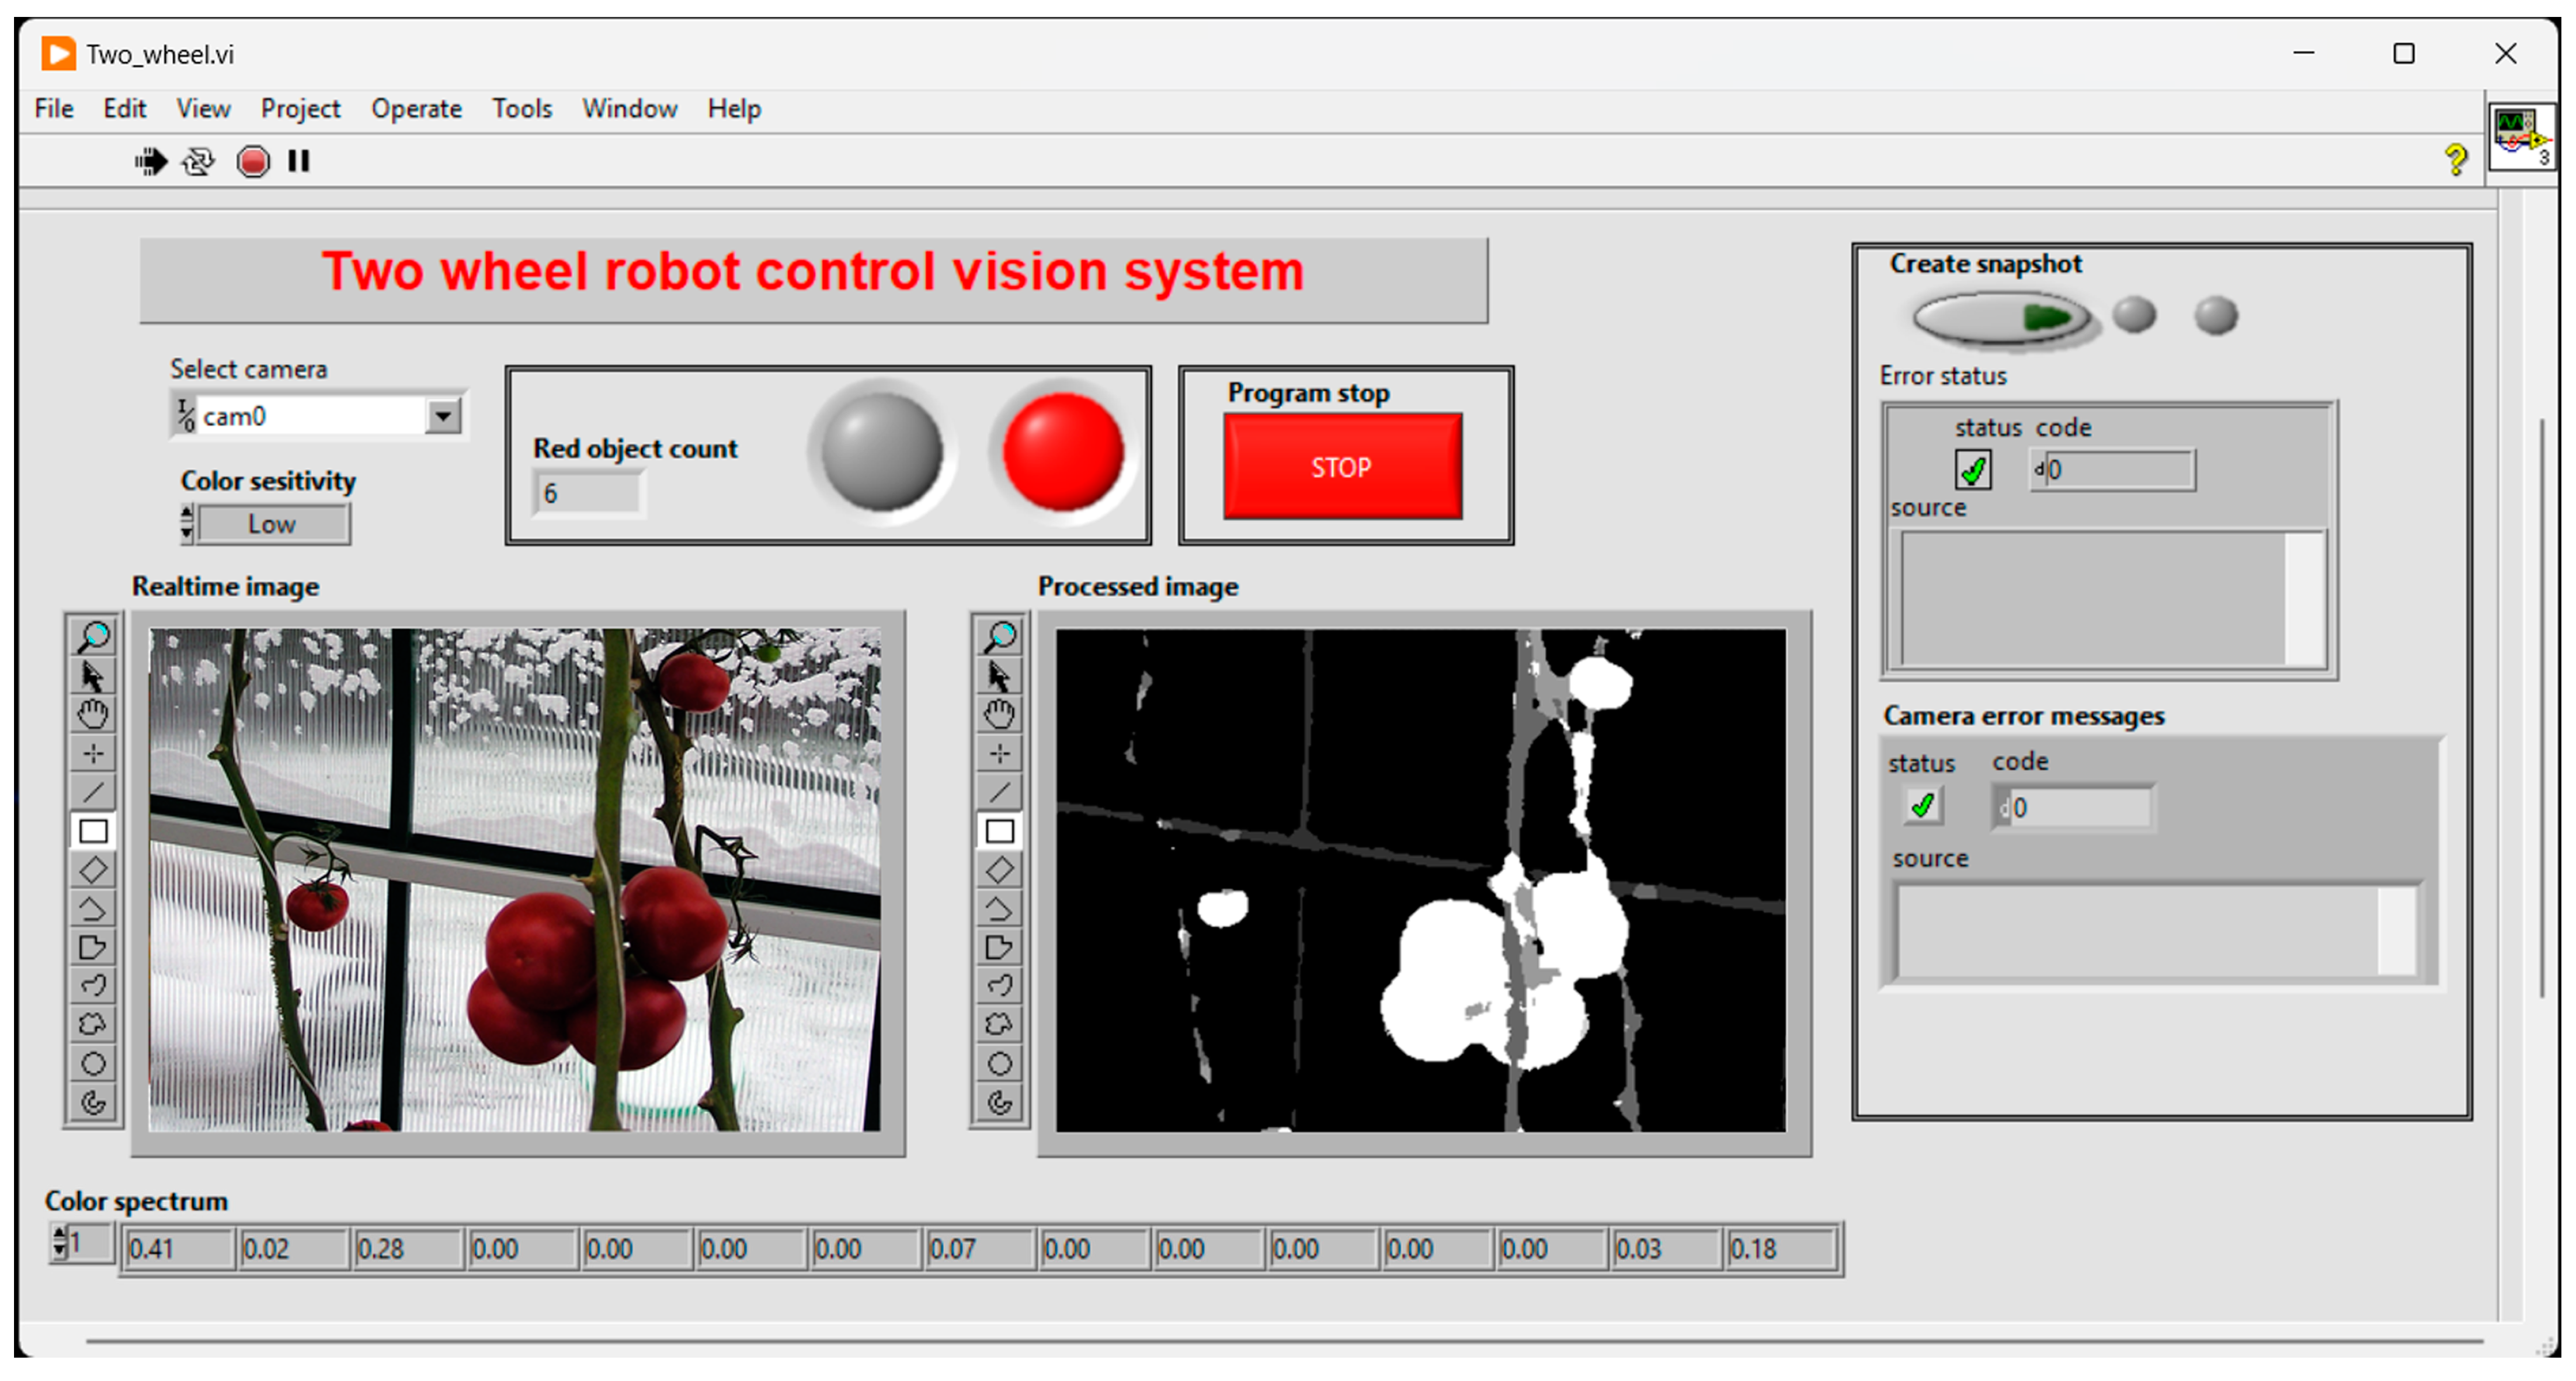Select the Line tool in the Realtime image palette
Image resolution: width=2576 pixels, height=1381 pixels.
(x=93, y=792)
